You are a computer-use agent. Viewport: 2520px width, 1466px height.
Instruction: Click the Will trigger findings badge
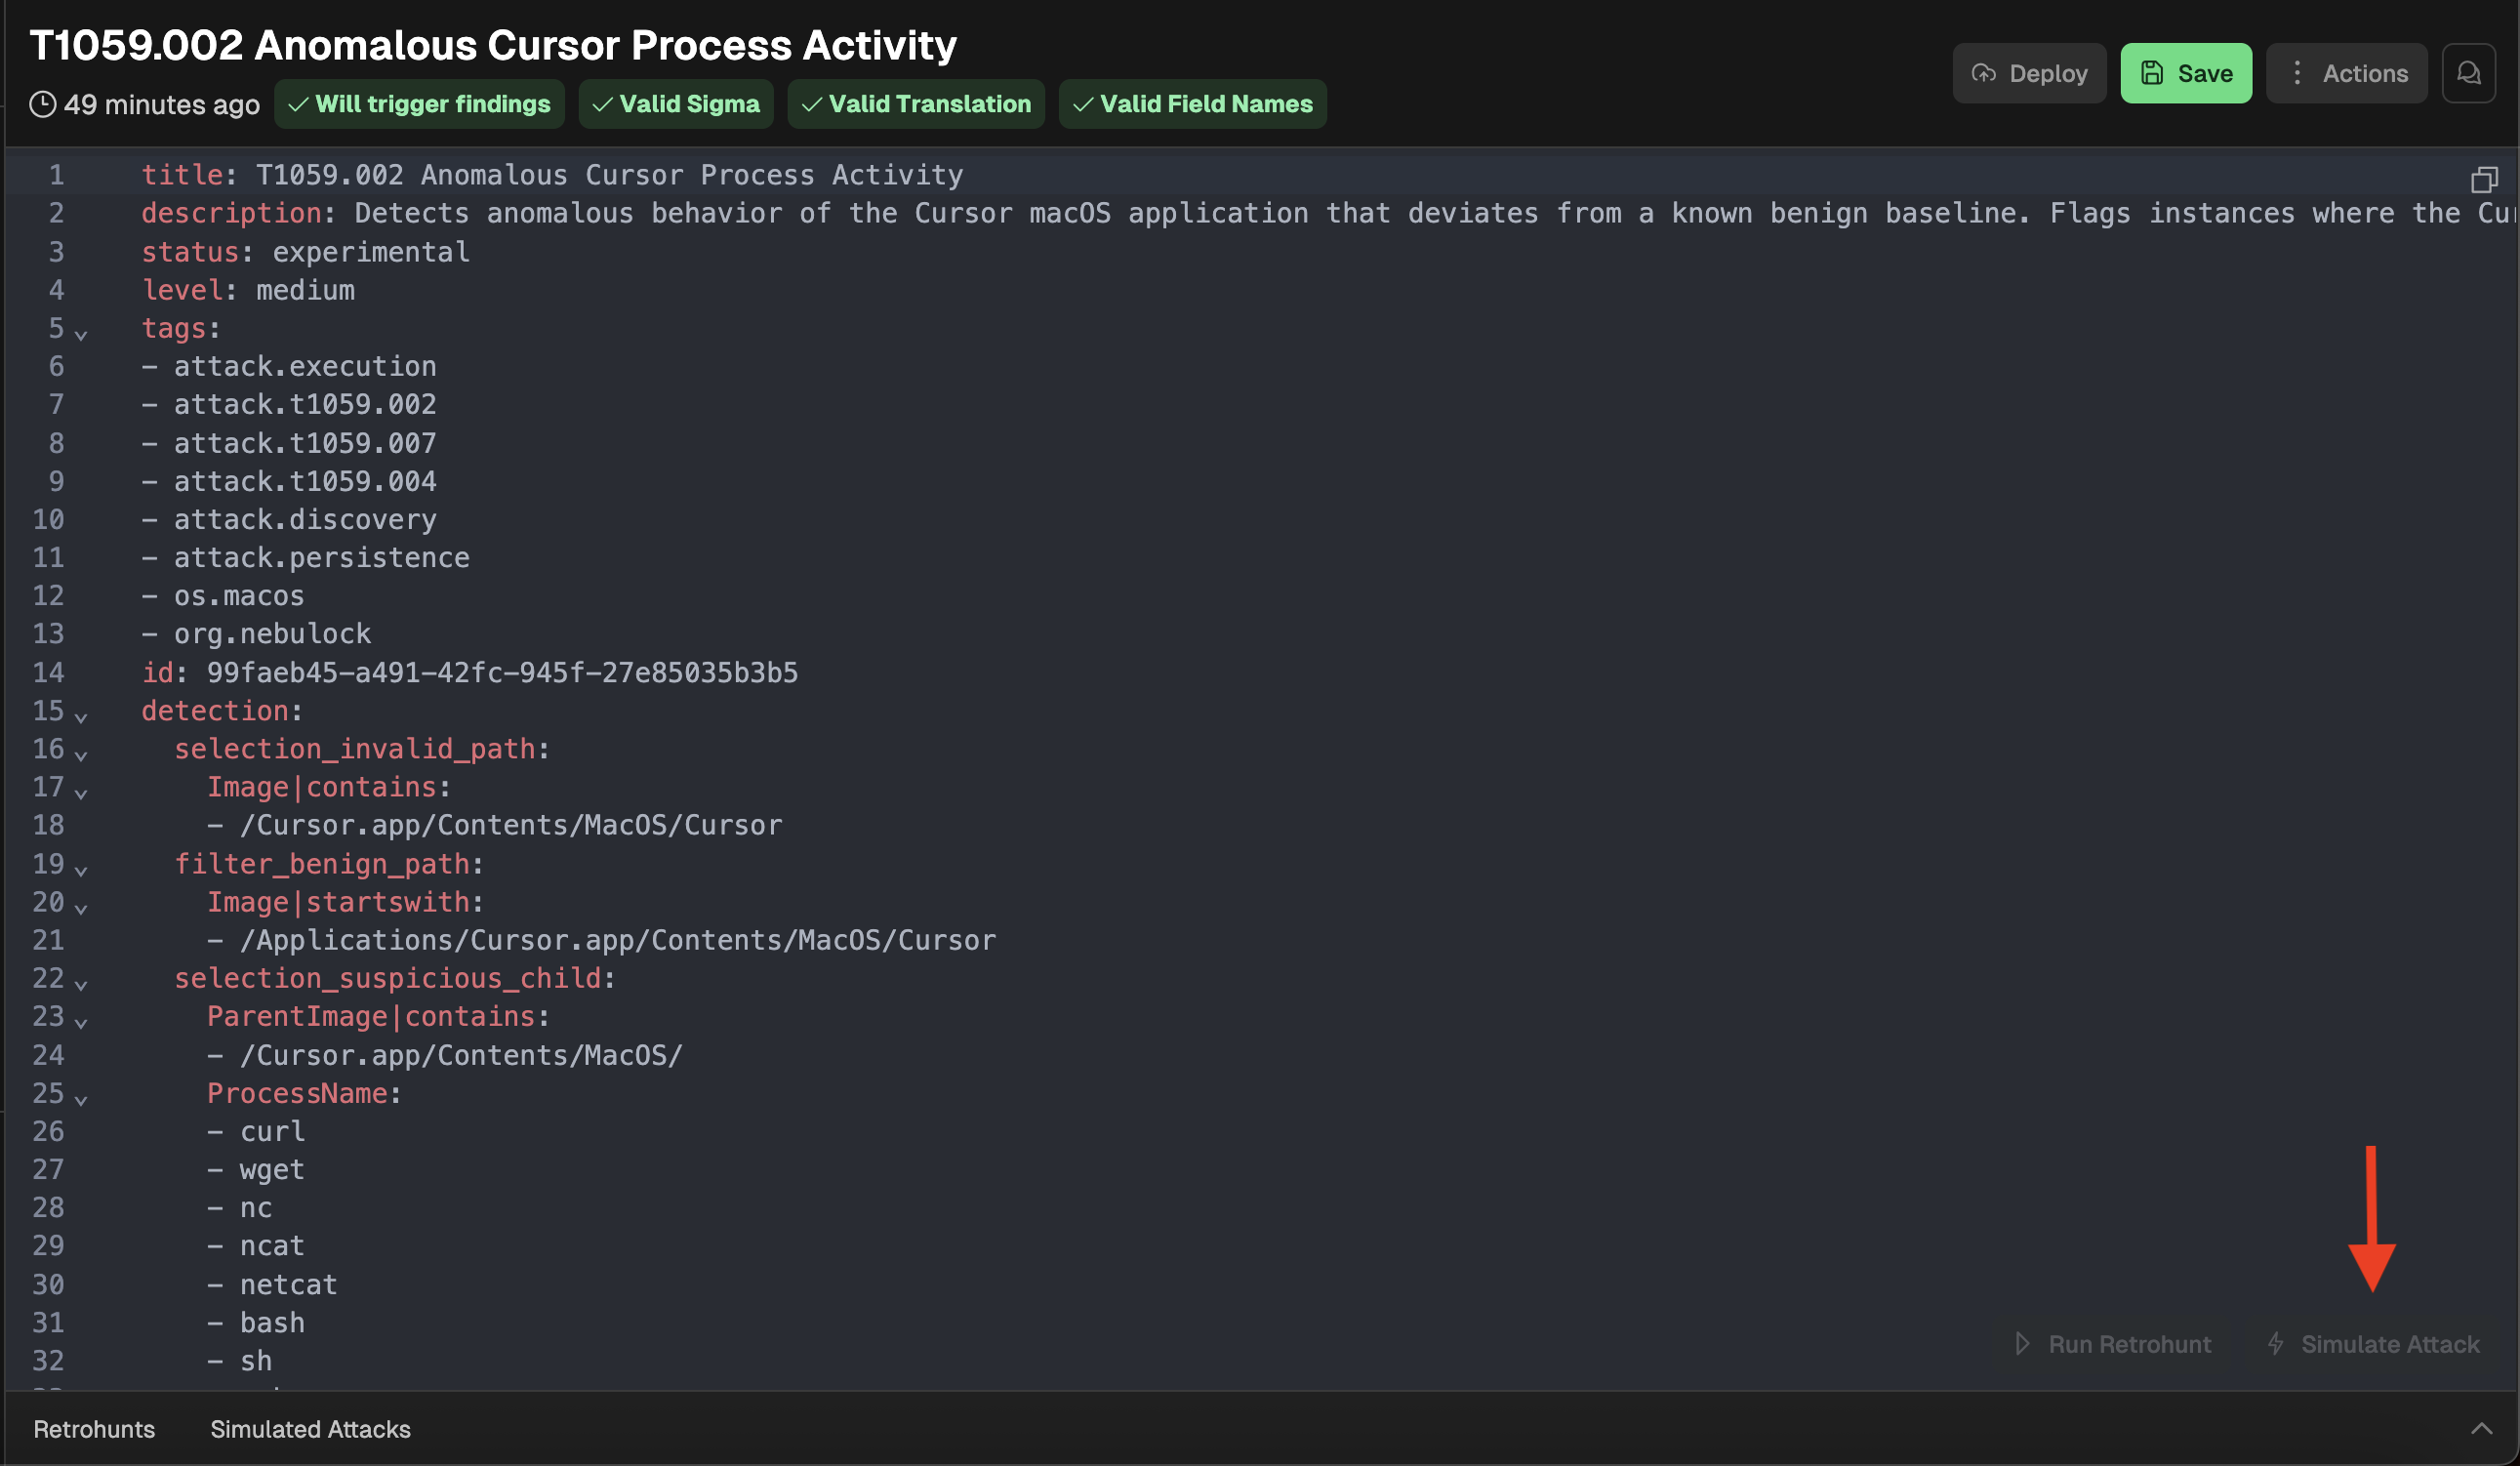tap(419, 104)
